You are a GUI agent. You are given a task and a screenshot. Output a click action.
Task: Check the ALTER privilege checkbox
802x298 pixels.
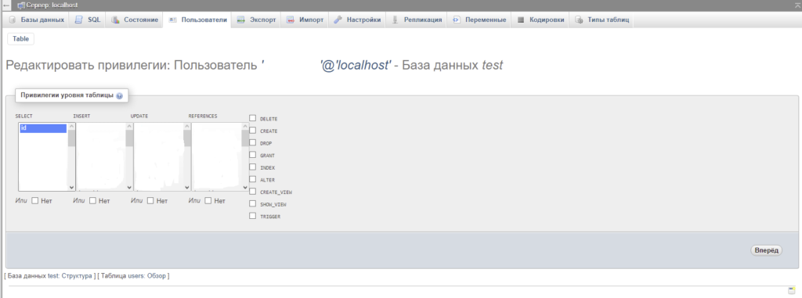(x=253, y=179)
